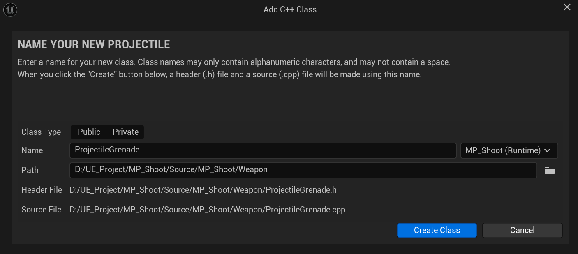Click the "Add C++ Class" window title

290,9
